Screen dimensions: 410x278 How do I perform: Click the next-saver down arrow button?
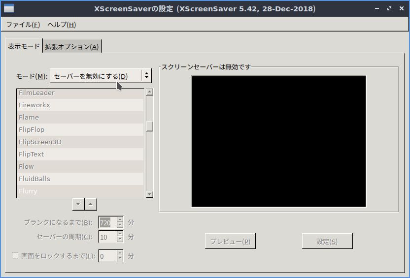pyautogui.click(x=78, y=204)
